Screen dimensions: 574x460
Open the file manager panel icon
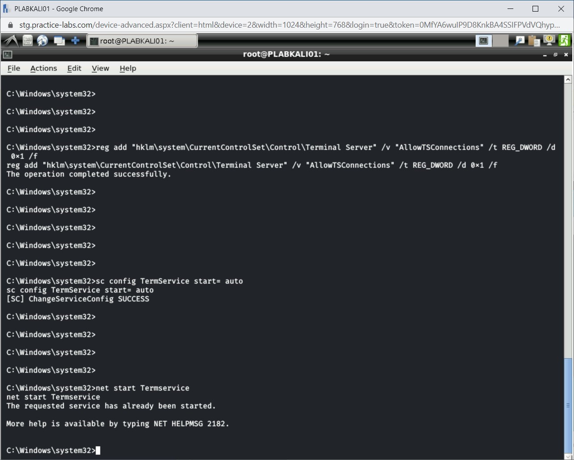pos(28,41)
